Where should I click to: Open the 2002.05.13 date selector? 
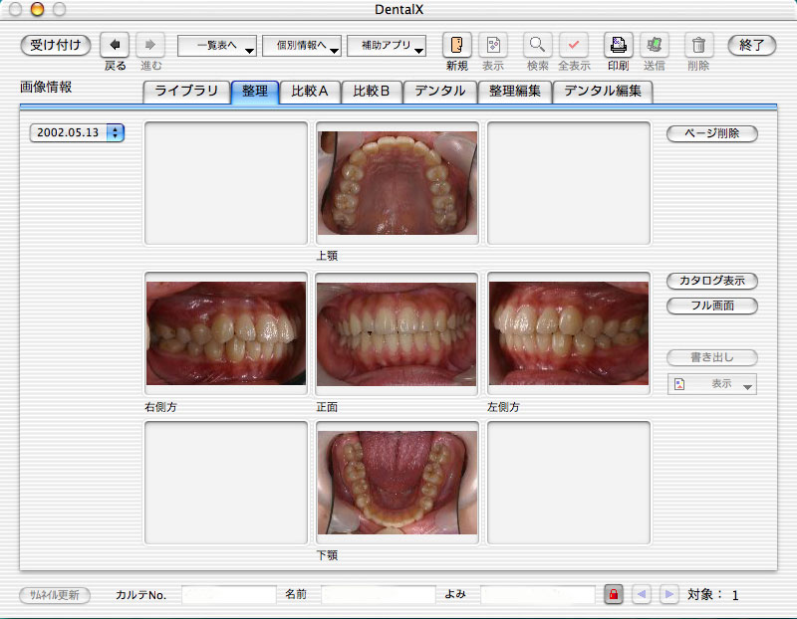[77, 132]
